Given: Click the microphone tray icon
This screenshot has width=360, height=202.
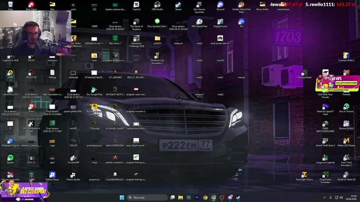Looking at the screenshot, I should [x=330, y=198].
